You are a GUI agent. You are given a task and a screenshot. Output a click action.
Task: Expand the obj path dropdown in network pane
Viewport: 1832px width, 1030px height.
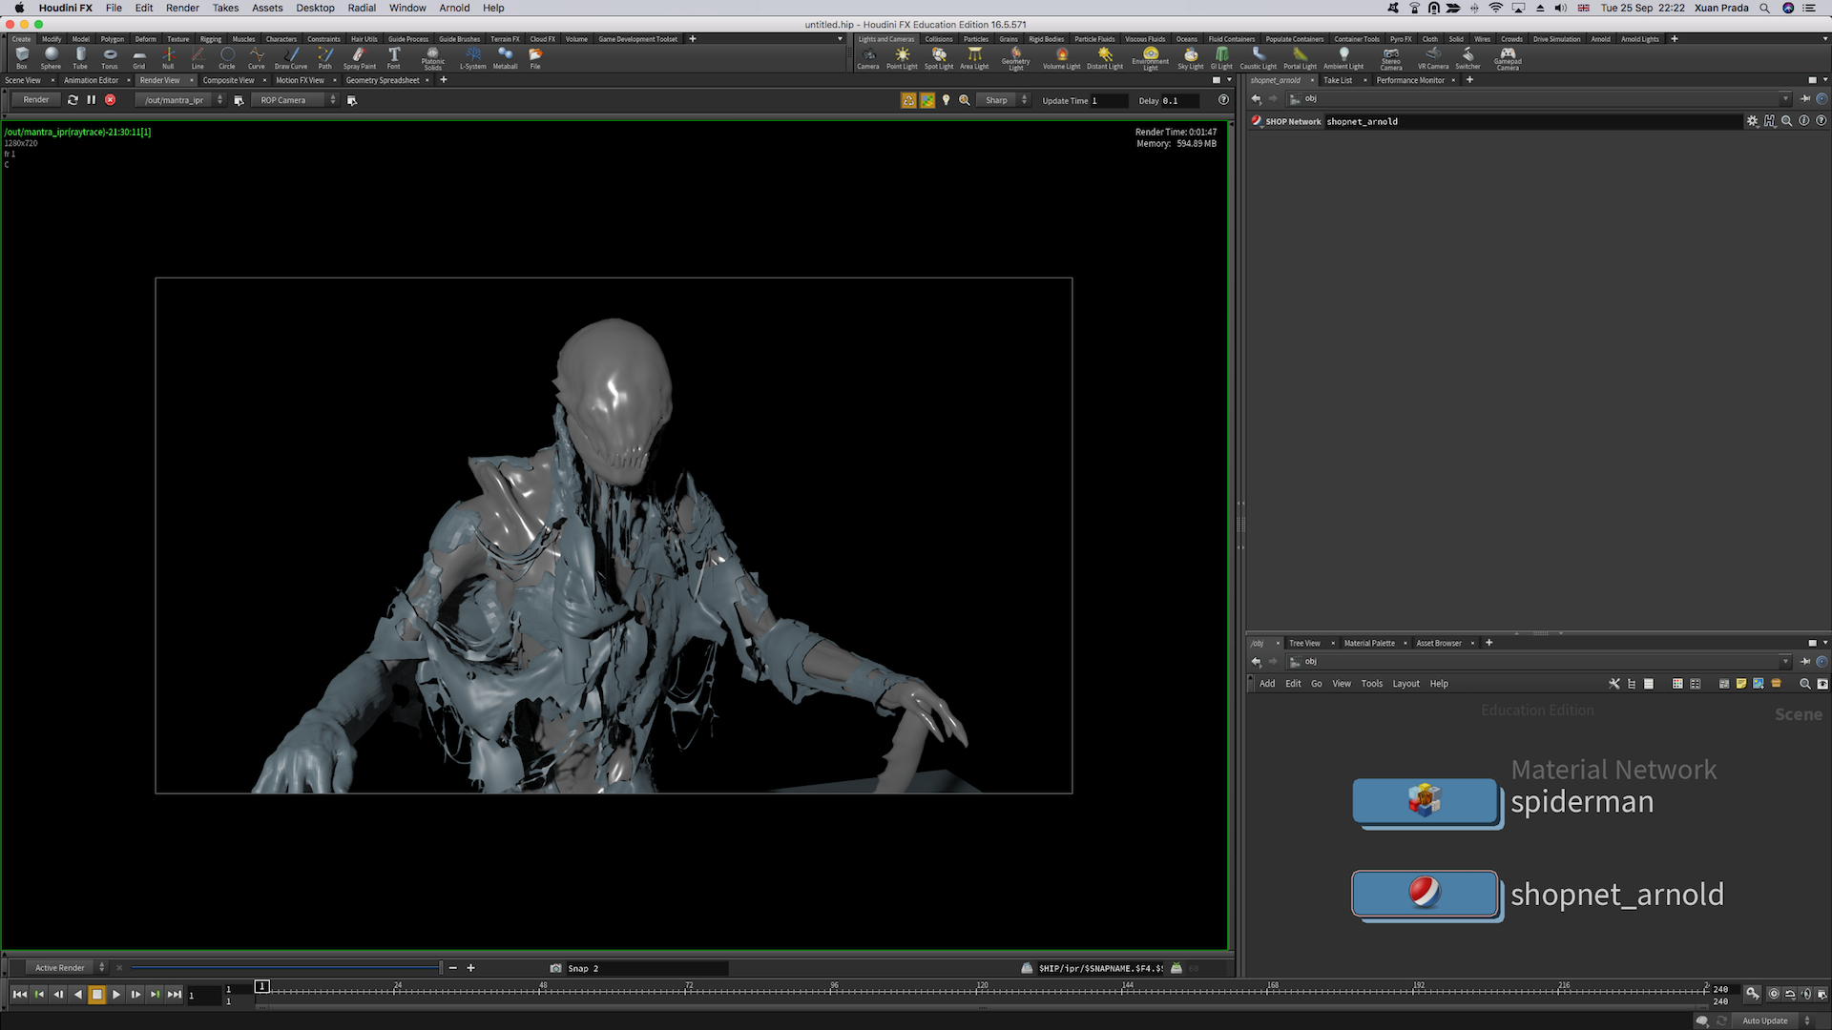1785,661
